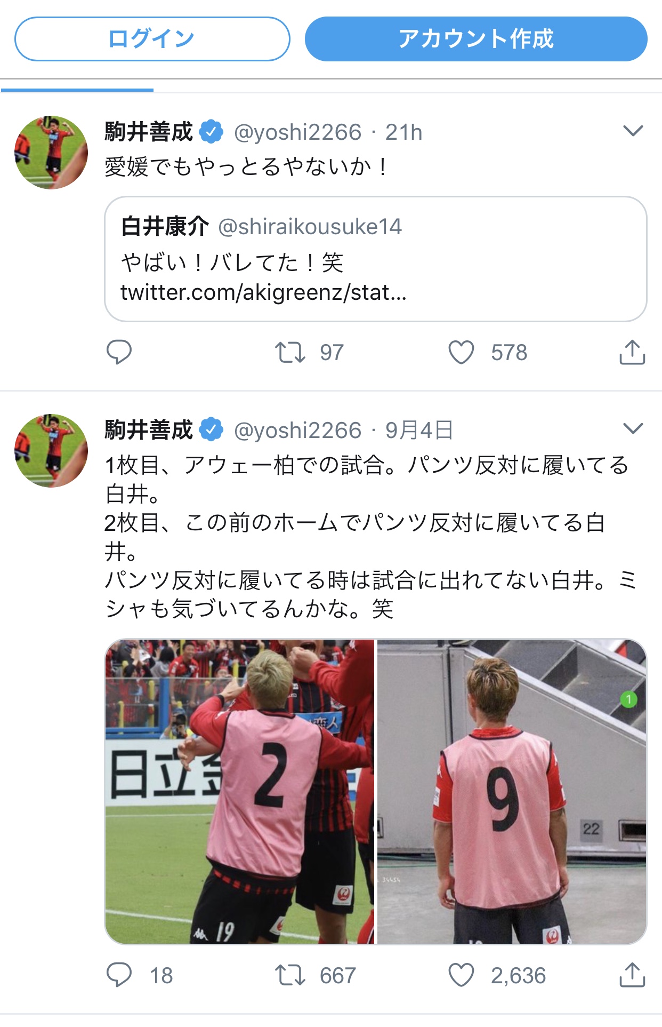Screen dimensions: 662x1027
Task: Open the profile avatar on the 21h tweet
Action: tap(51, 153)
